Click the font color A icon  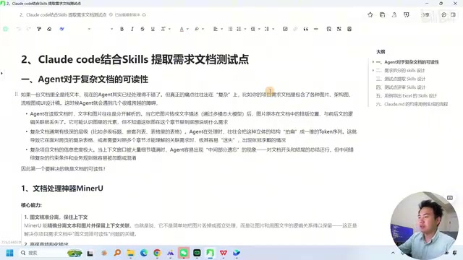(x=182, y=29)
